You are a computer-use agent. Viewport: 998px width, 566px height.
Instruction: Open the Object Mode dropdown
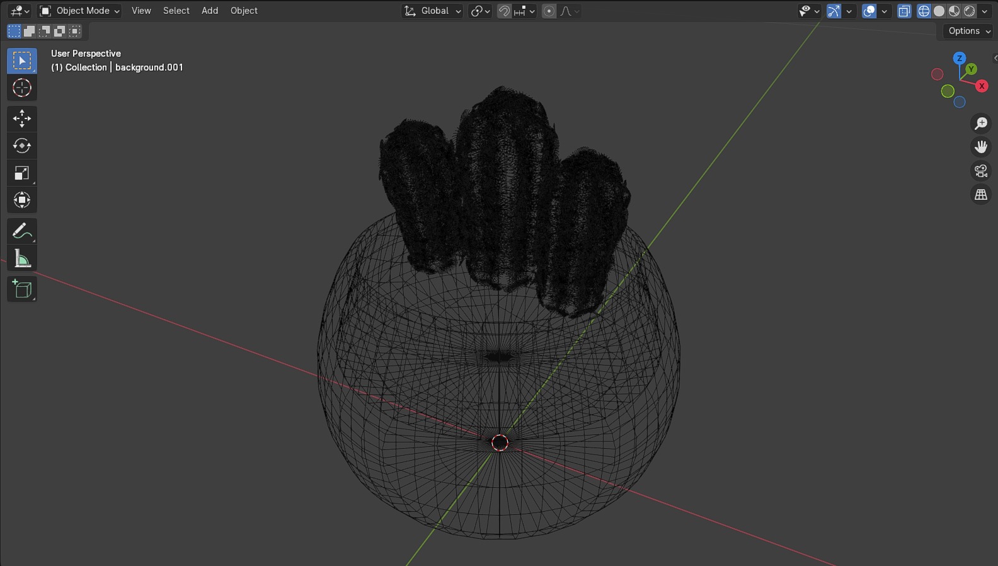click(x=79, y=11)
